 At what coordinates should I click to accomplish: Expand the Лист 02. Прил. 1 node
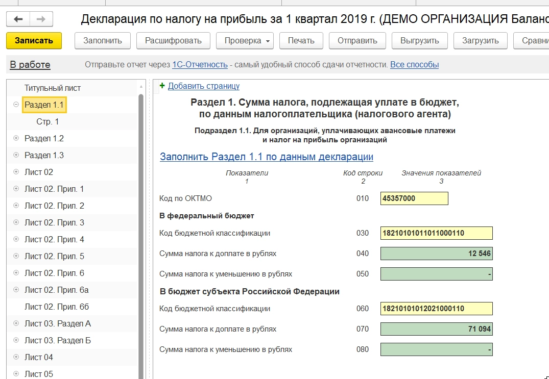coord(16,189)
